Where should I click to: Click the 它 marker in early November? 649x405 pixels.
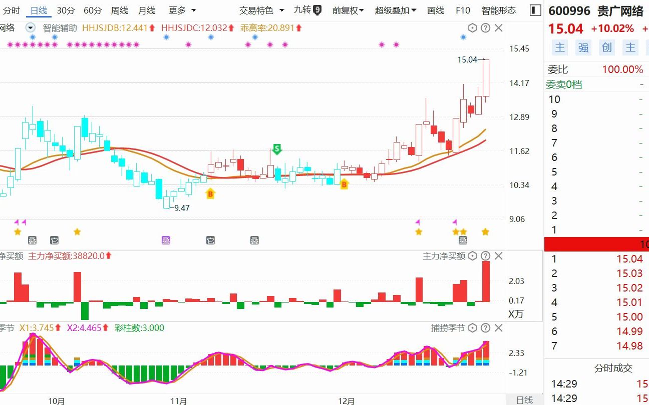[x=210, y=240]
